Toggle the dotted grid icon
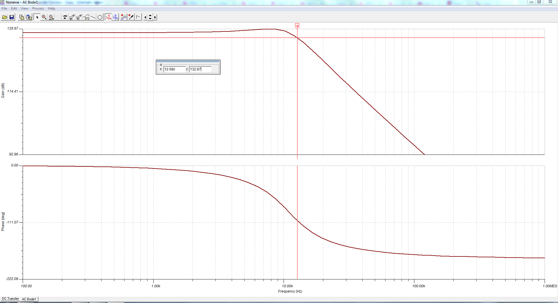558x303 pixels. pyautogui.click(x=58, y=17)
